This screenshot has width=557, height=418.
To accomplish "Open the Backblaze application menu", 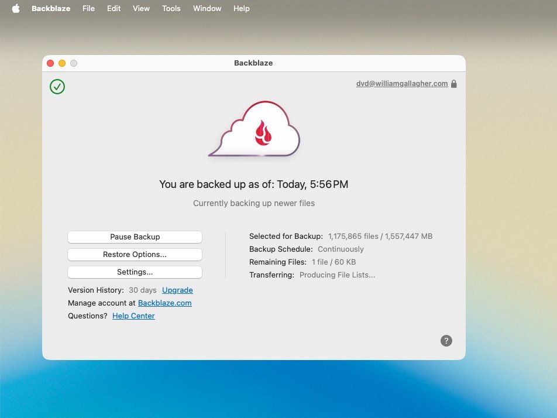I will tap(51, 9).
